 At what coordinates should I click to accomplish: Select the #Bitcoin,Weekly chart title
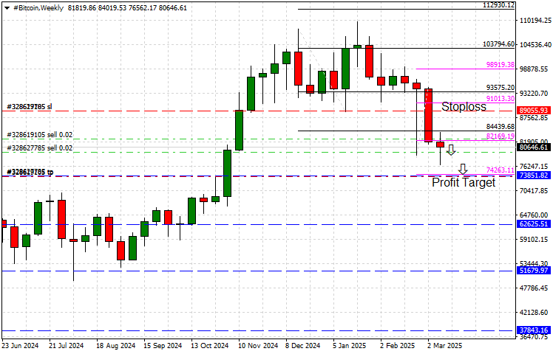click(38, 7)
